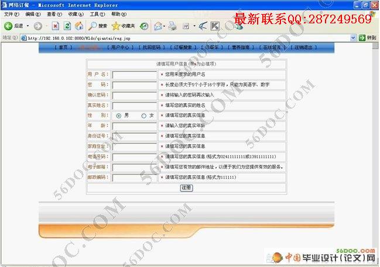Open the 用户中心 navigation link
Viewport: 380px width, 267px height.
[120, 47]
